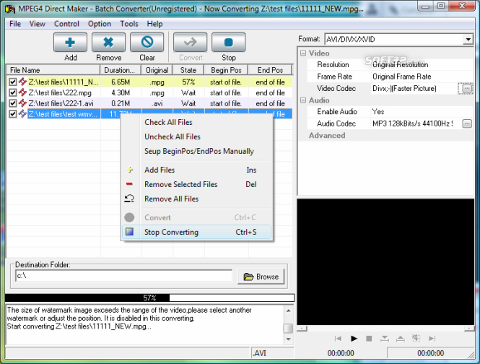
Task: Select Frame Rate value field
Action: (x=422, y=77)
